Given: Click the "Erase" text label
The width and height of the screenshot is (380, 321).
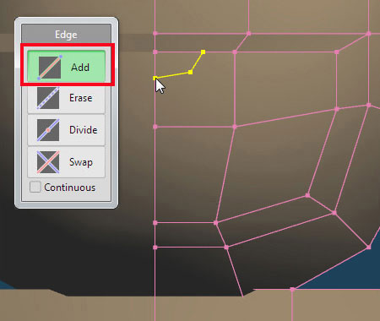Looking at the screenshot, I should pyautogui.click(x=81, y=98).
